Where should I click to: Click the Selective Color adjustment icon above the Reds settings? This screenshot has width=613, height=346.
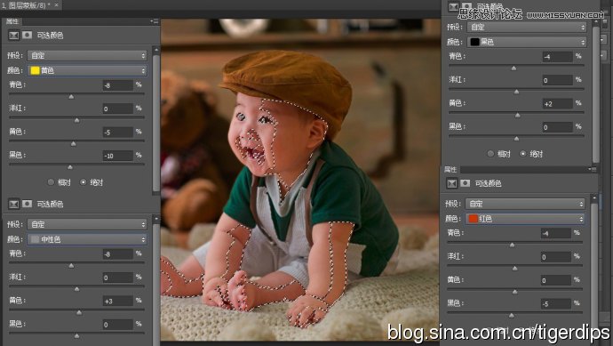[452, 183]
